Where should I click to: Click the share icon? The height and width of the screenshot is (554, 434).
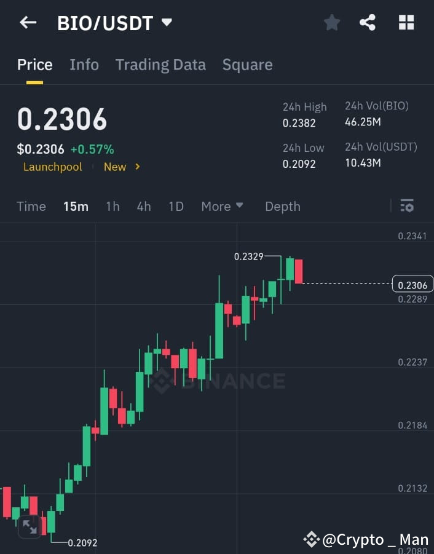(368, 22)
